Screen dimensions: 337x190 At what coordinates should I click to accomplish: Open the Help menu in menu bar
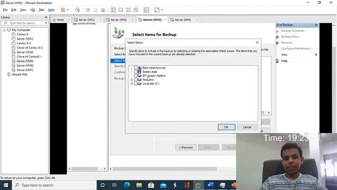pos(51,10)
